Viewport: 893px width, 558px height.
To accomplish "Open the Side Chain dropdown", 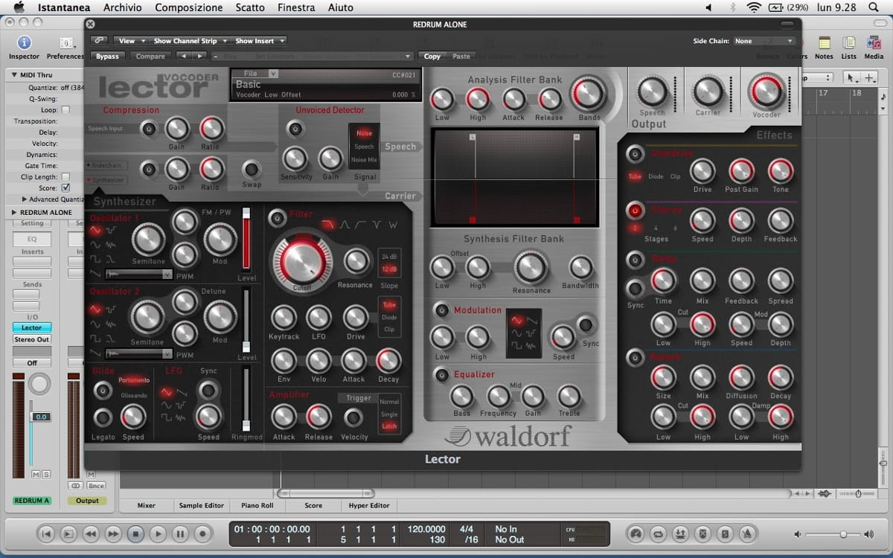I will point(764,41).
